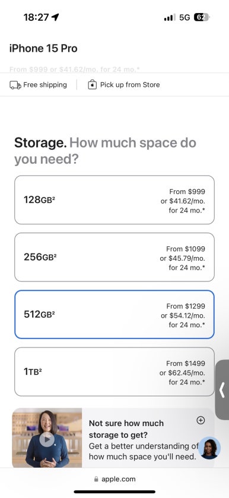Expand the storage help plus icon
229x498 pixels.
(201, 421)
